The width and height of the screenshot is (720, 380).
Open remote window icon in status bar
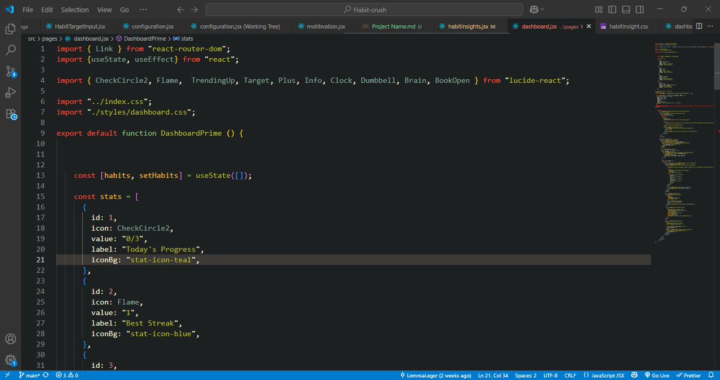tap(7, 375)
